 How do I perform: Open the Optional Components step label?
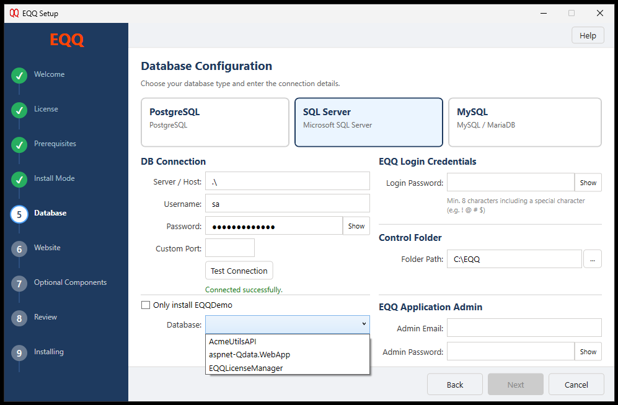[x=70, y=282]
